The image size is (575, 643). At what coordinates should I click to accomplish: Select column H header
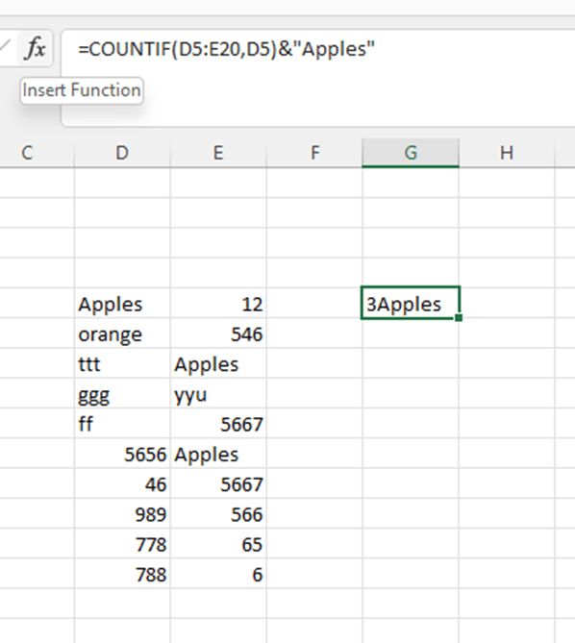[507, 153]
